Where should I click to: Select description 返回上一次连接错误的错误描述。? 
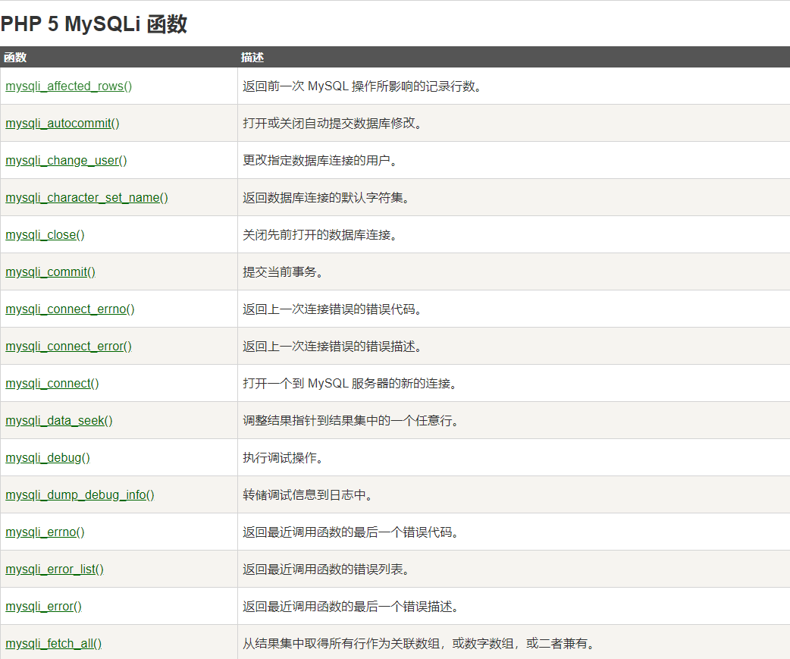point(333,347)
